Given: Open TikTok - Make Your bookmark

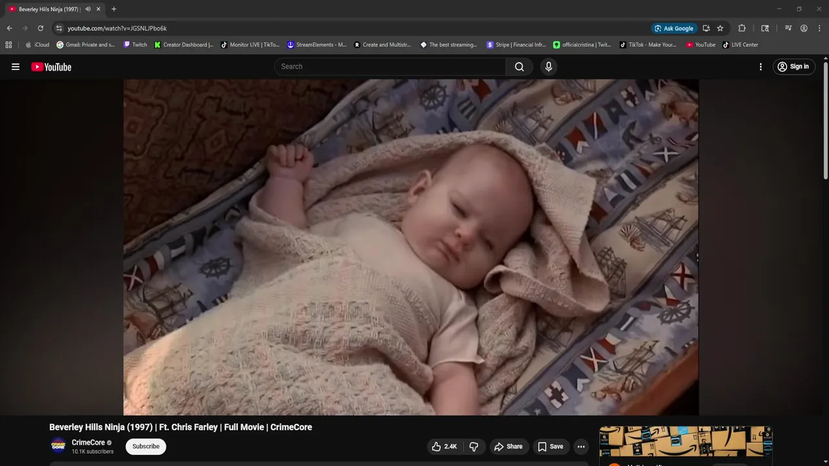Looking at the screenshot, I should [x=648, y=45].
